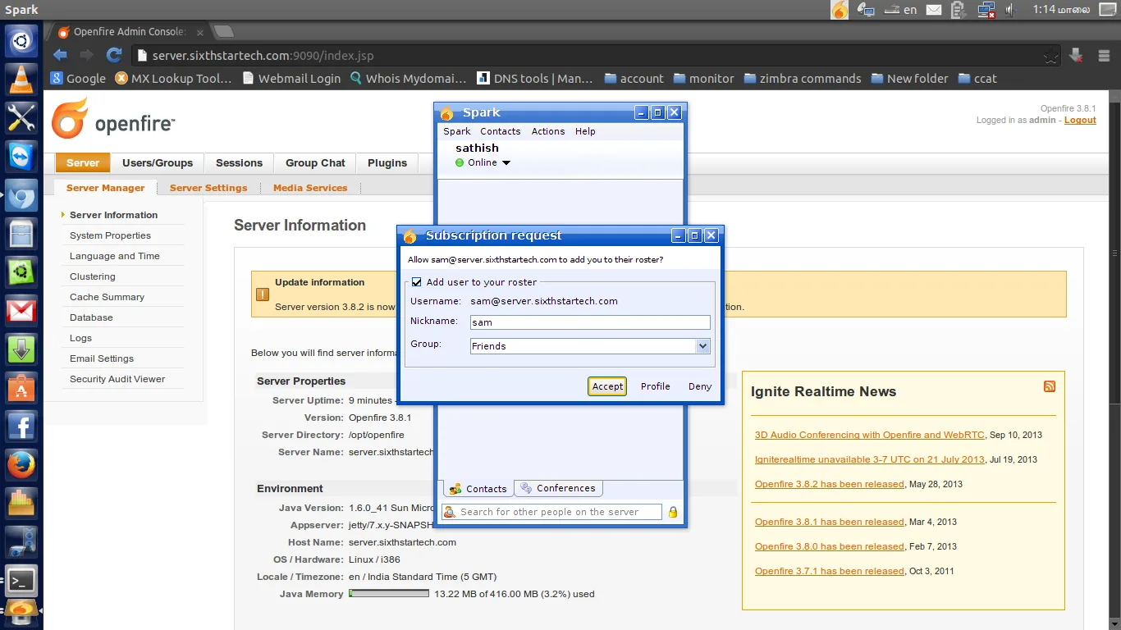Open the Plugins tab in Openfire
The width and height of the screenshot is (1121, 630).
coord(387,162)
